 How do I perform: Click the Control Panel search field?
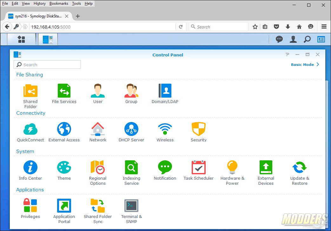pos(47,65)
